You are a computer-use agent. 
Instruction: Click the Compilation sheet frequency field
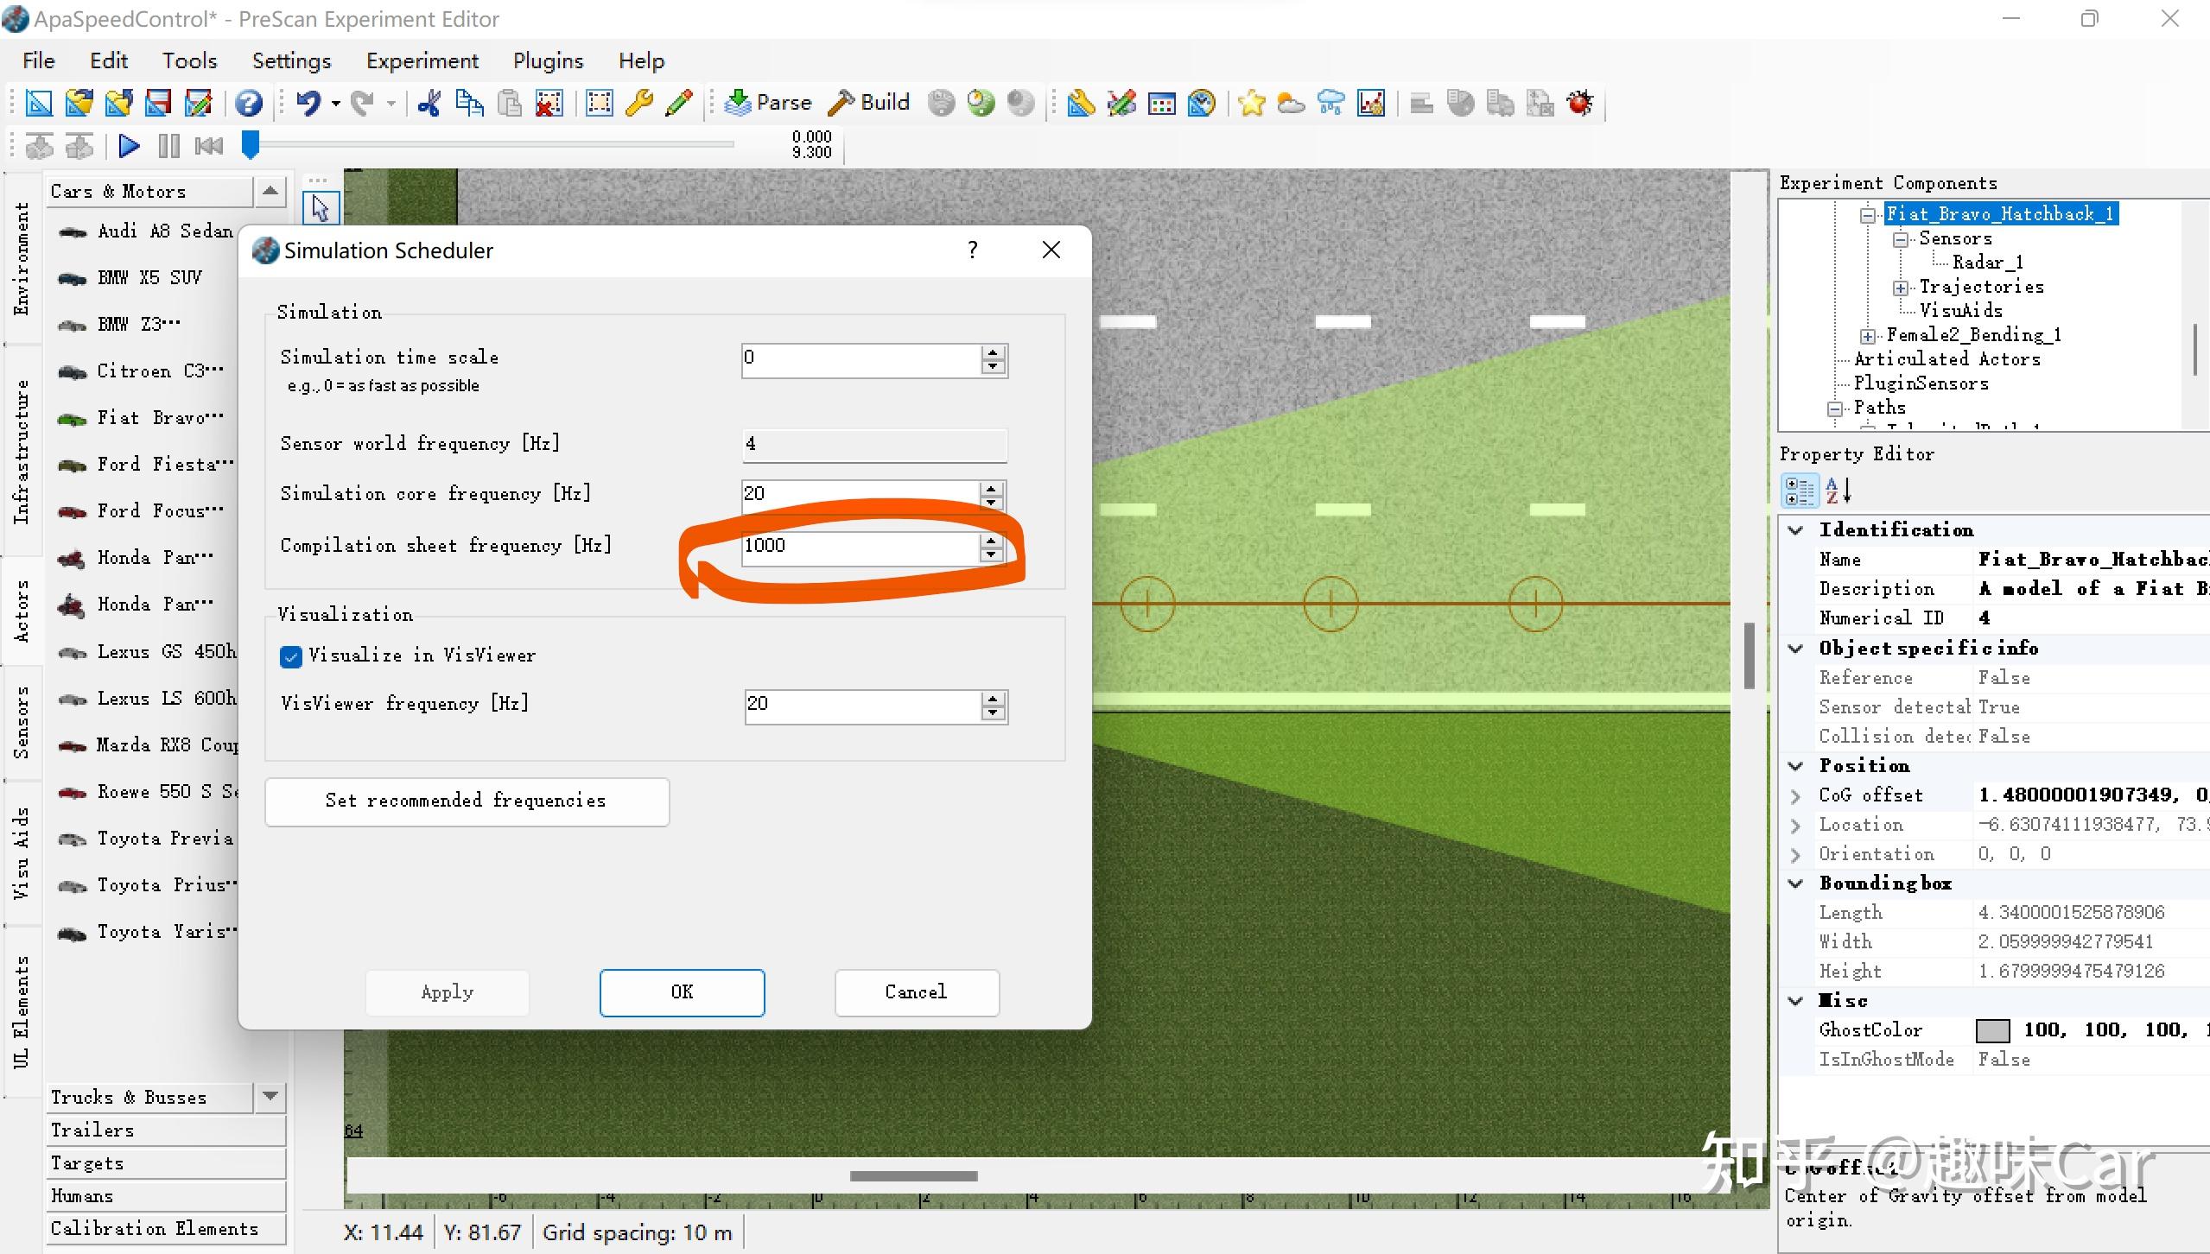860,546
